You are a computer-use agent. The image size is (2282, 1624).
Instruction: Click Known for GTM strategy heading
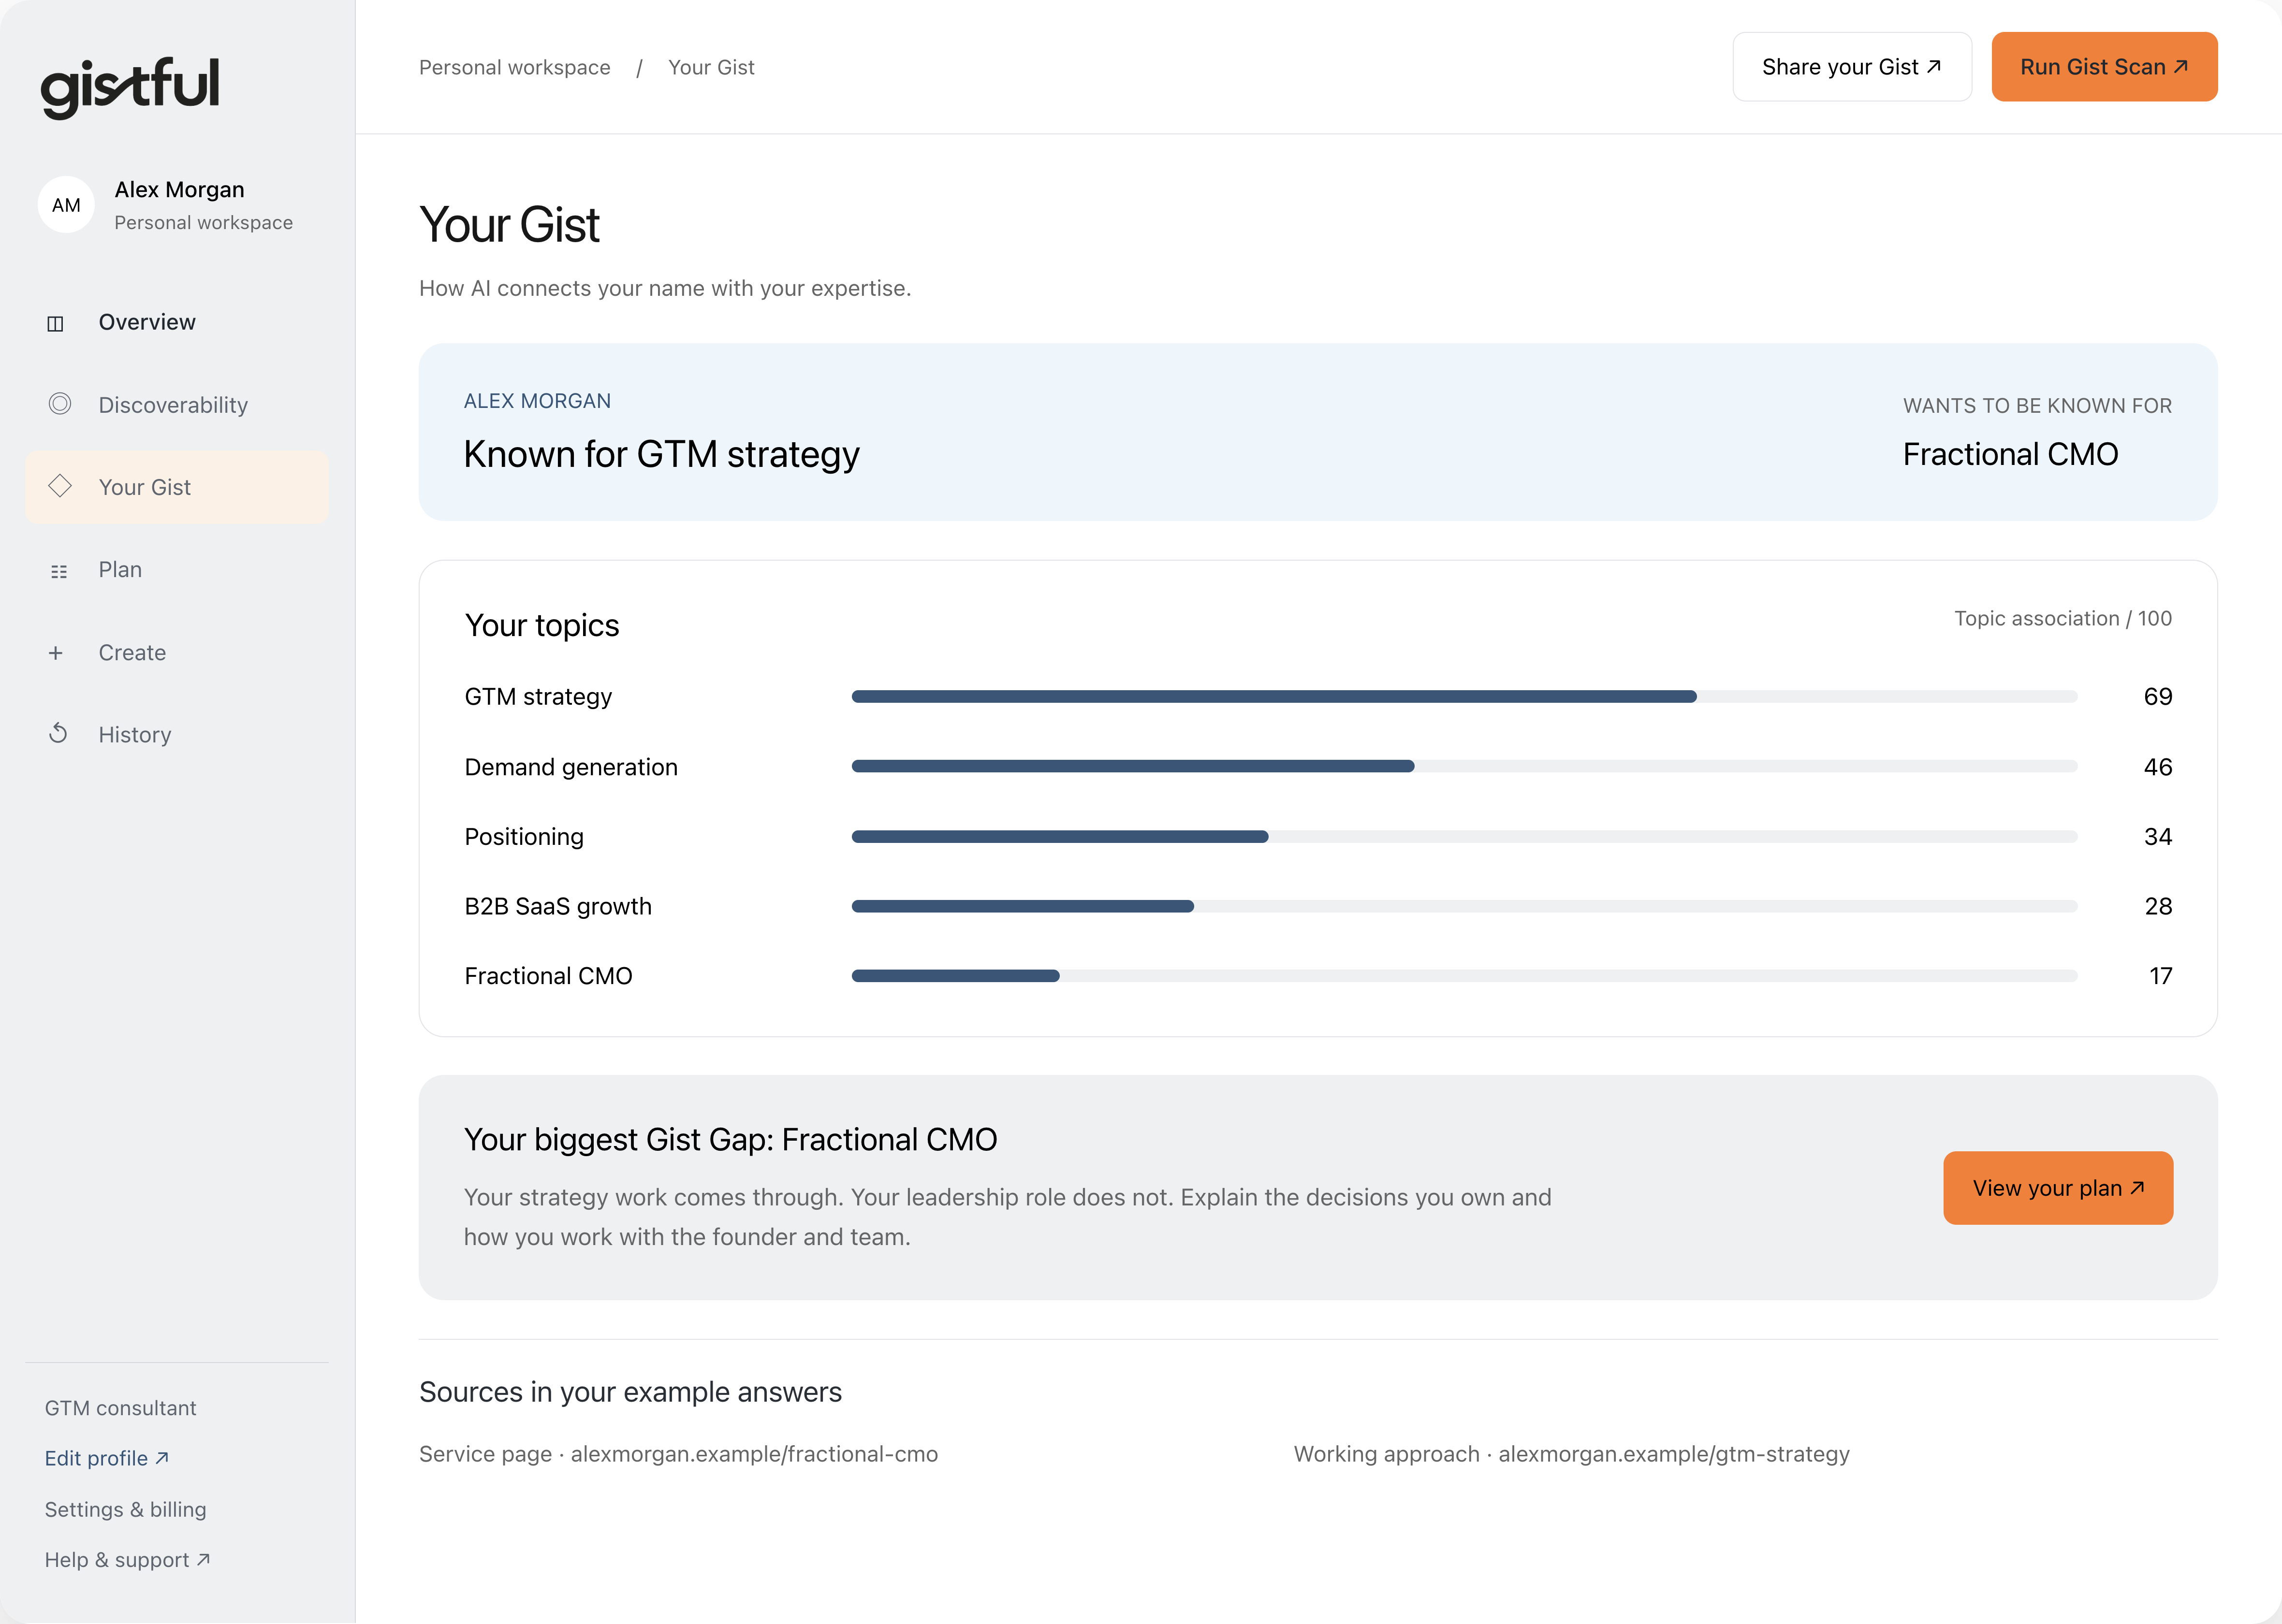coord(661,454)
